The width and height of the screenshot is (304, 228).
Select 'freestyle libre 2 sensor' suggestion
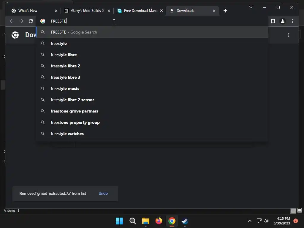pos(152,100)
